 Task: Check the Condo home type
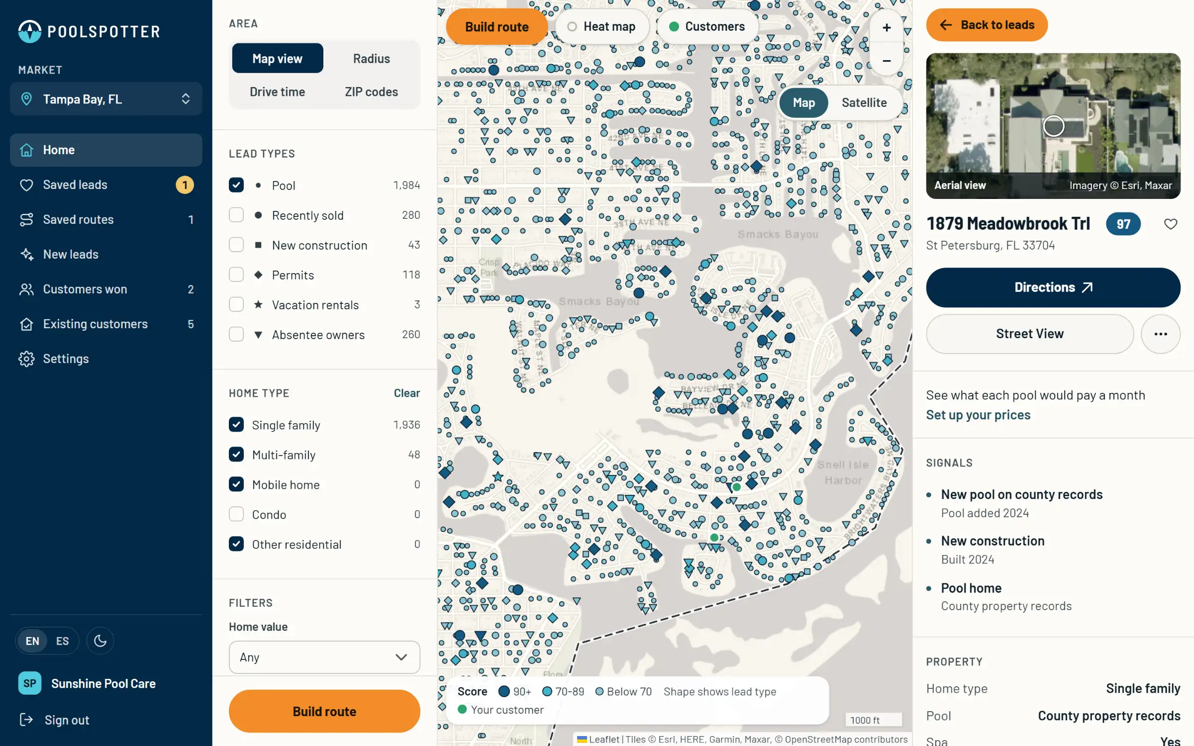click(236, 514)
